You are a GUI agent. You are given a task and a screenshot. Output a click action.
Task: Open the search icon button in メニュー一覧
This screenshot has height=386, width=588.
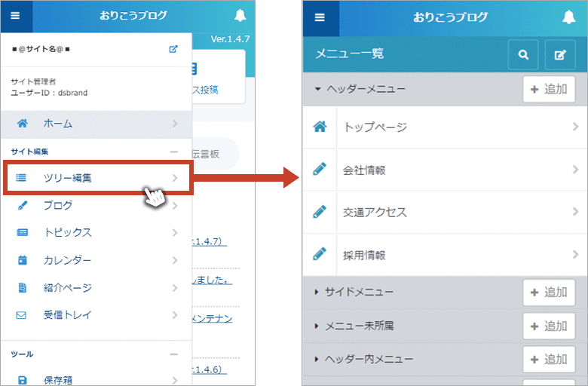click(523, 54)
